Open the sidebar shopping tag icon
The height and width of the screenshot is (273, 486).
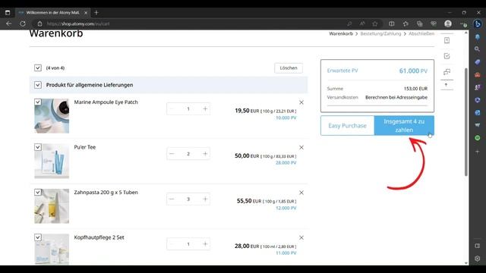[x=478, y=62]
